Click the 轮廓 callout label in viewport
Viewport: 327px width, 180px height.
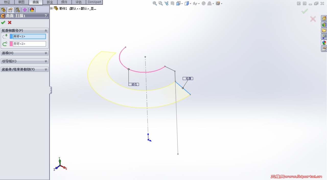(188, 78)
